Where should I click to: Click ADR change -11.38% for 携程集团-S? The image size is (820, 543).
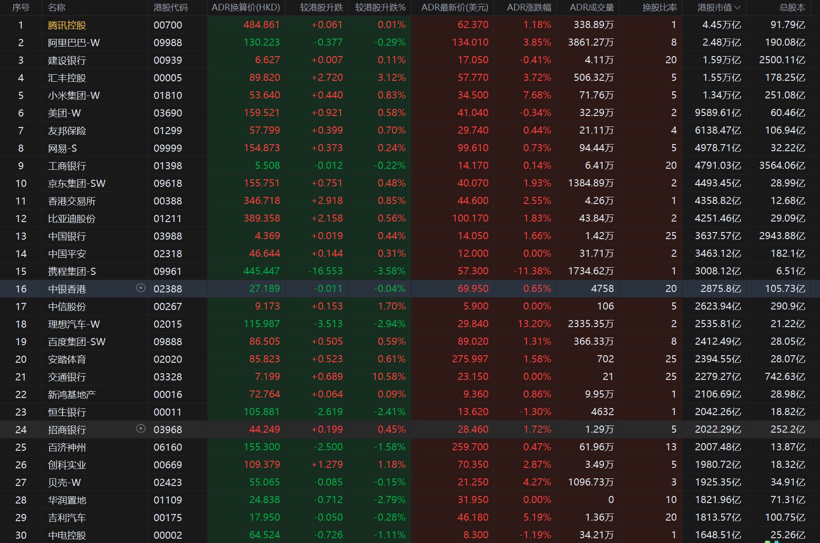pyautogui.click(x=532, y=271)
